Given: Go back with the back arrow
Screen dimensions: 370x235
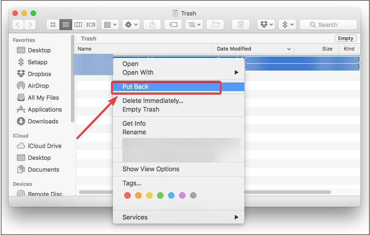Looking at the screenshot, I should pos(18,25).
